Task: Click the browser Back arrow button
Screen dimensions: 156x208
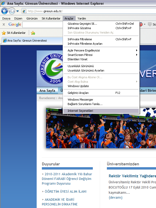Action: tap(4, 11)
